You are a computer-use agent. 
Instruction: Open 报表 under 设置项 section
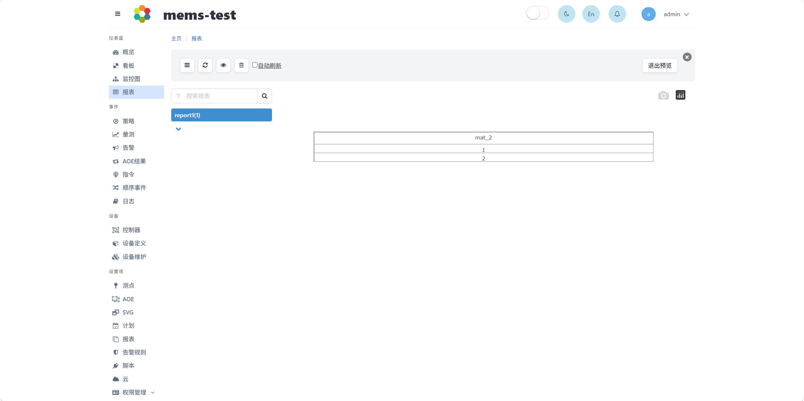click(x=136, y=339)
